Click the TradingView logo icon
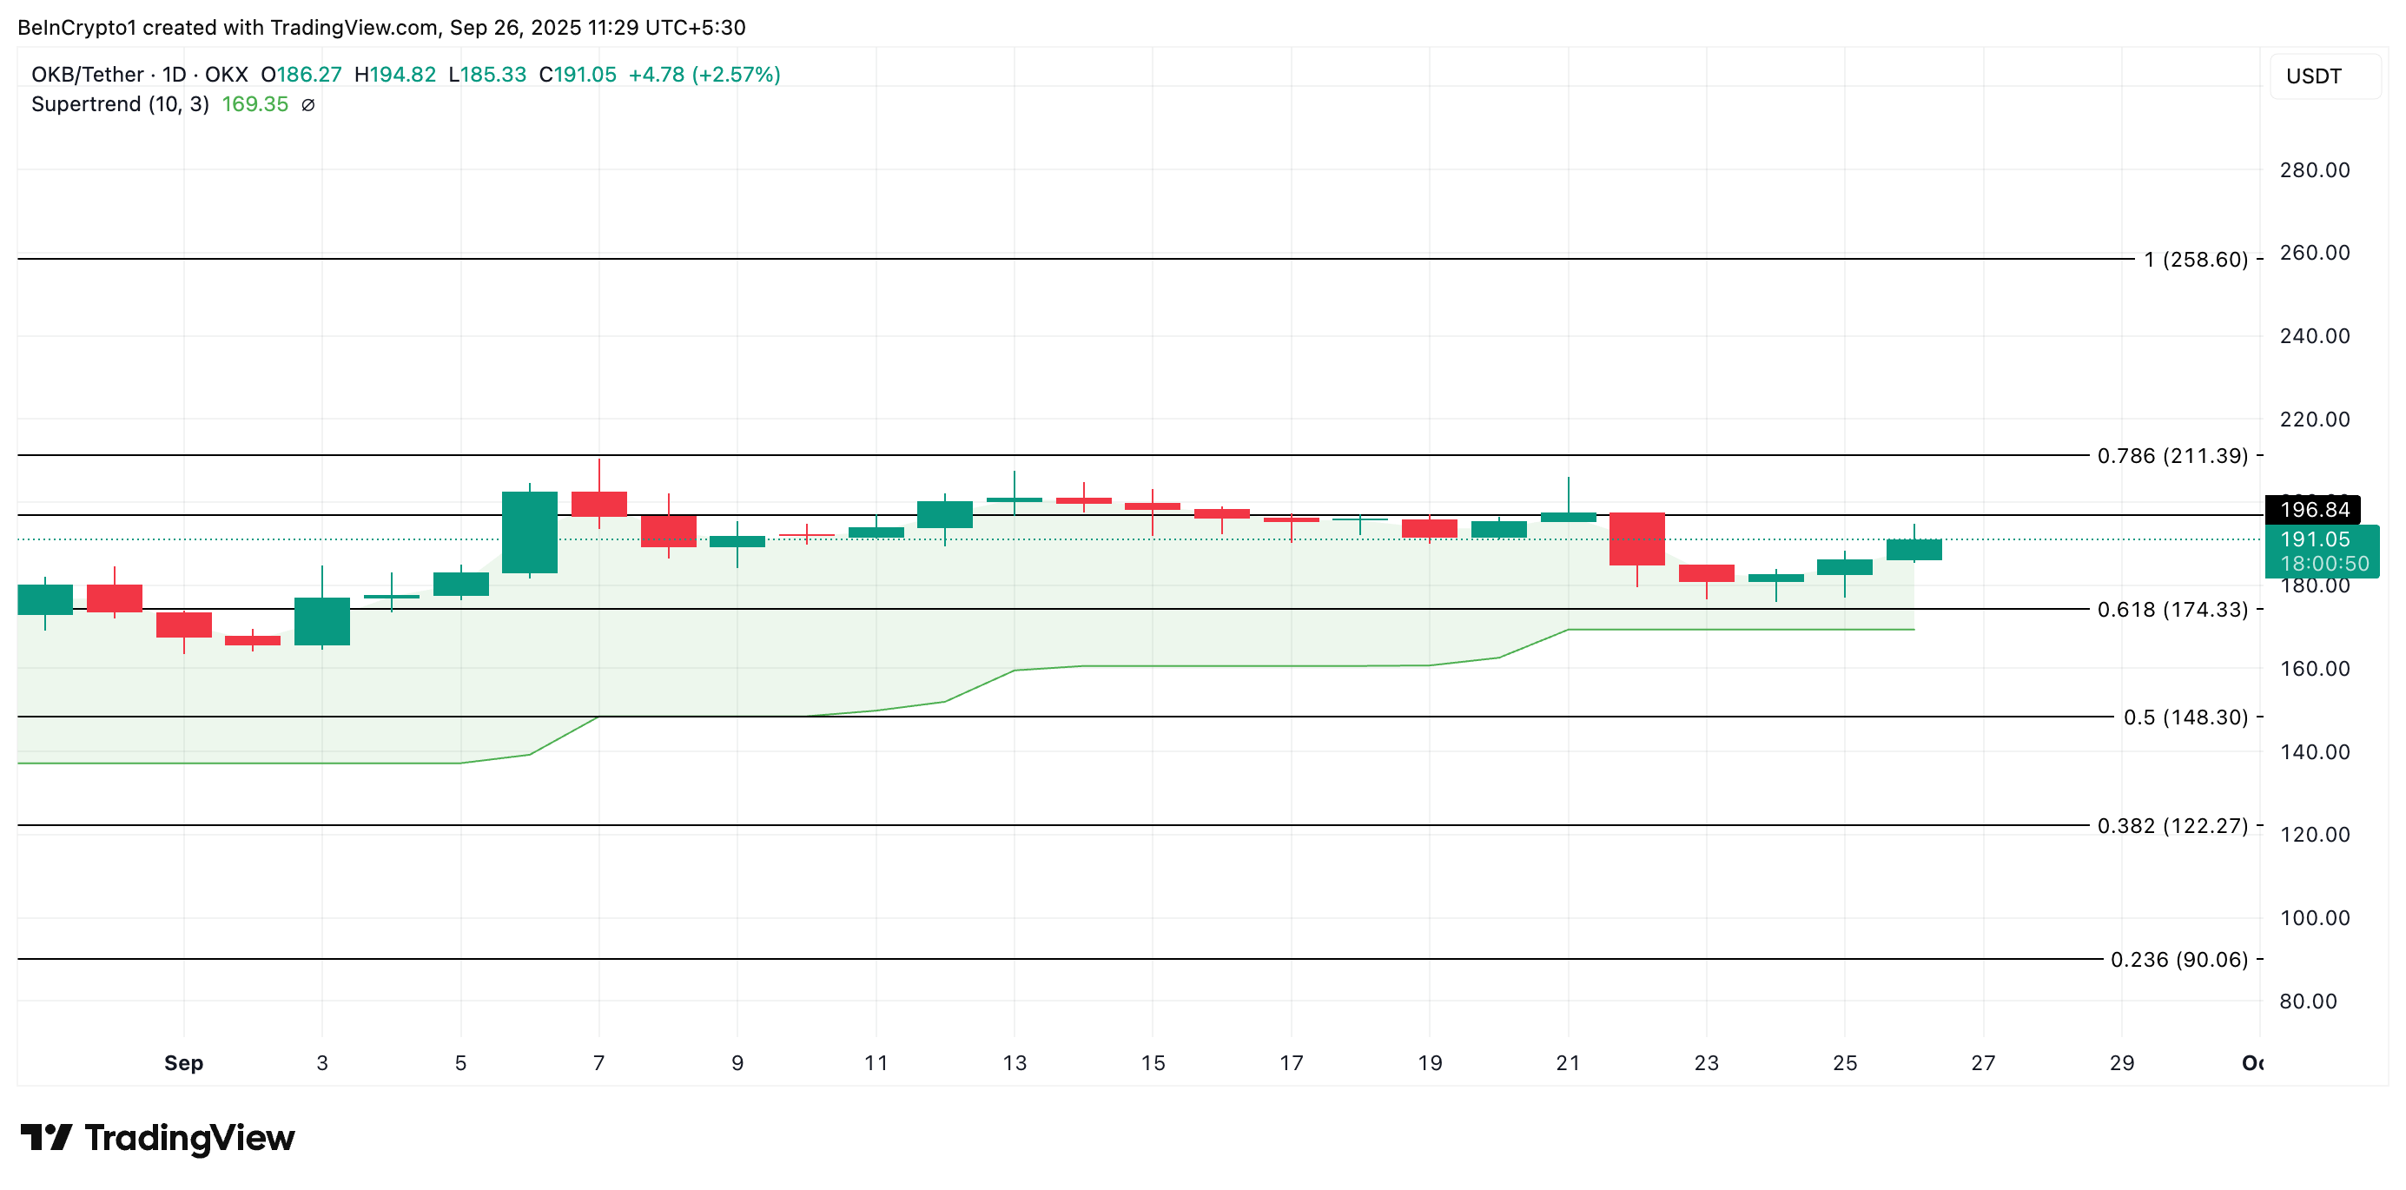Image resolution: width=2406 pixels, height=1190 pixels. [x=46, y=1137]
